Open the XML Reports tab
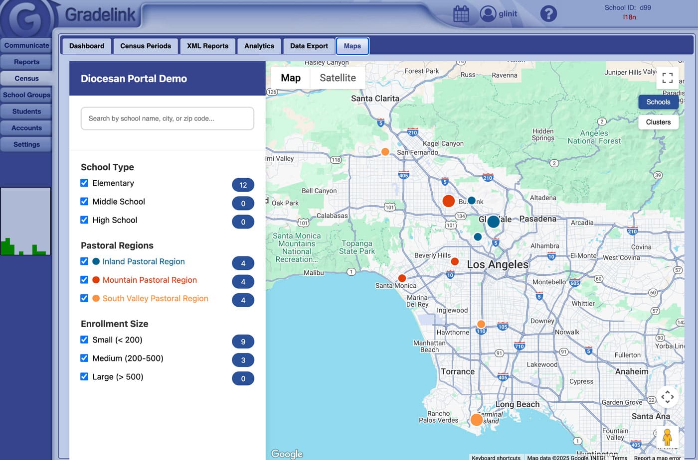 click(x=207, y=46)
